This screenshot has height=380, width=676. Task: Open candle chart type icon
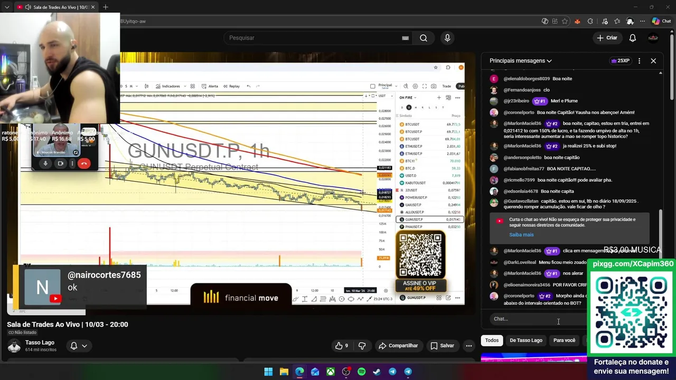[146, 86]
